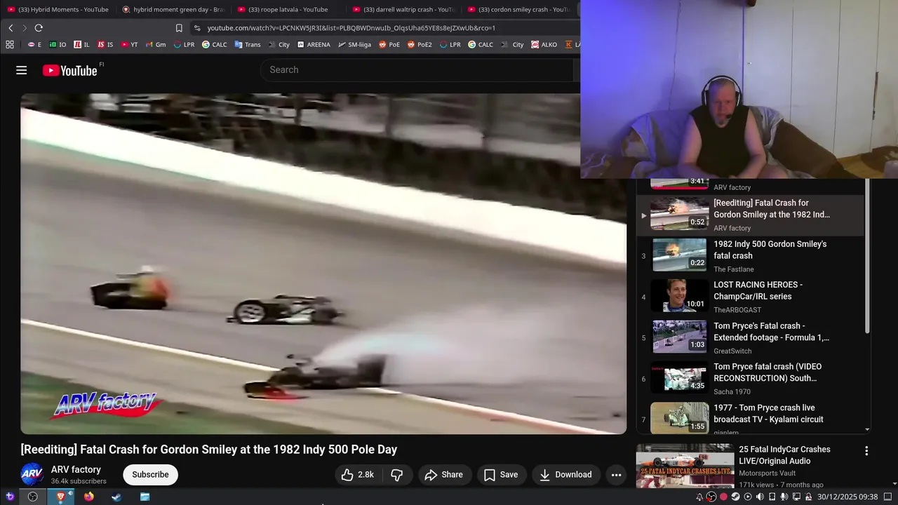This screenshot has width=898, height=505.
Task: Open the Trans translate bookmark
Action: click(x=247, y=44)
